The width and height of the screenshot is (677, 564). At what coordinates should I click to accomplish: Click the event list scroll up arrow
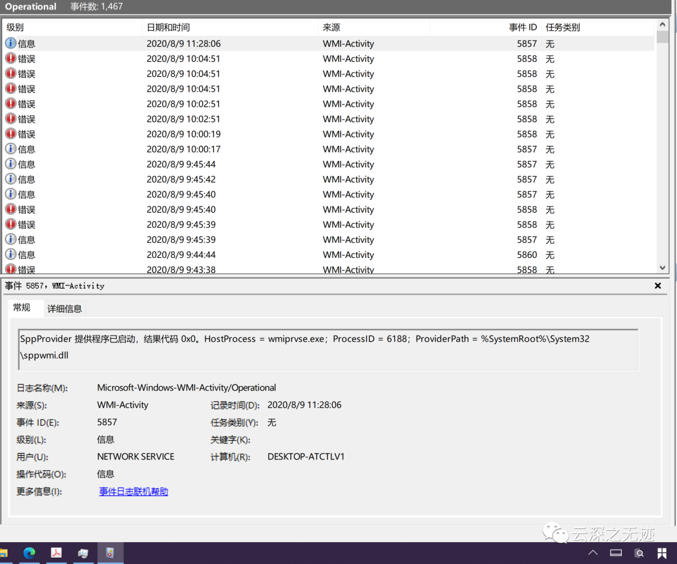coord(663,25)
